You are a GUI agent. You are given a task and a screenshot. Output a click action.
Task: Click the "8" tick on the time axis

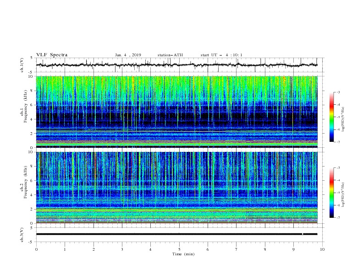pos(265,249)
